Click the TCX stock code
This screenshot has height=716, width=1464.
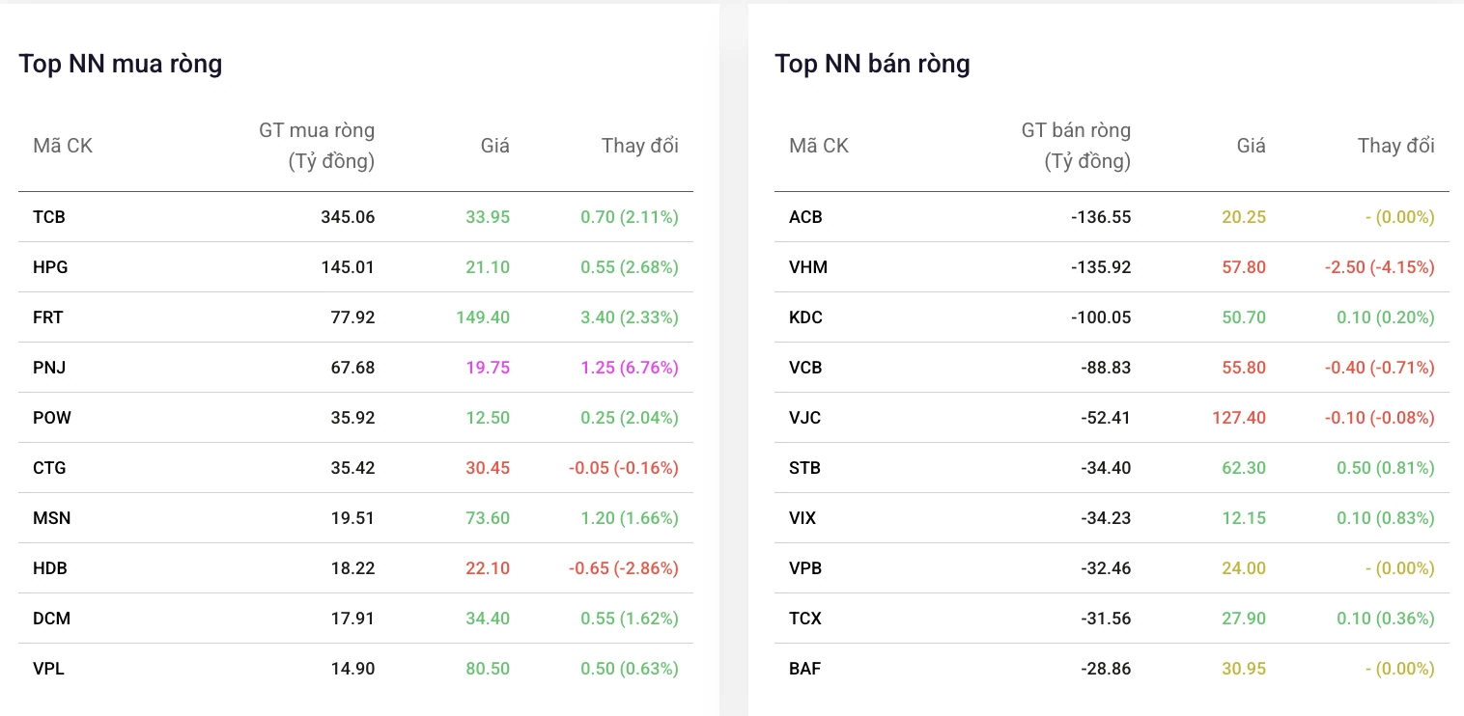coord(805,619)
